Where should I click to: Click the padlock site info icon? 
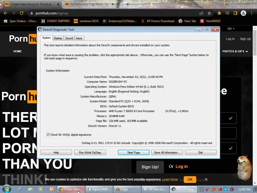(x=31, y=13)
